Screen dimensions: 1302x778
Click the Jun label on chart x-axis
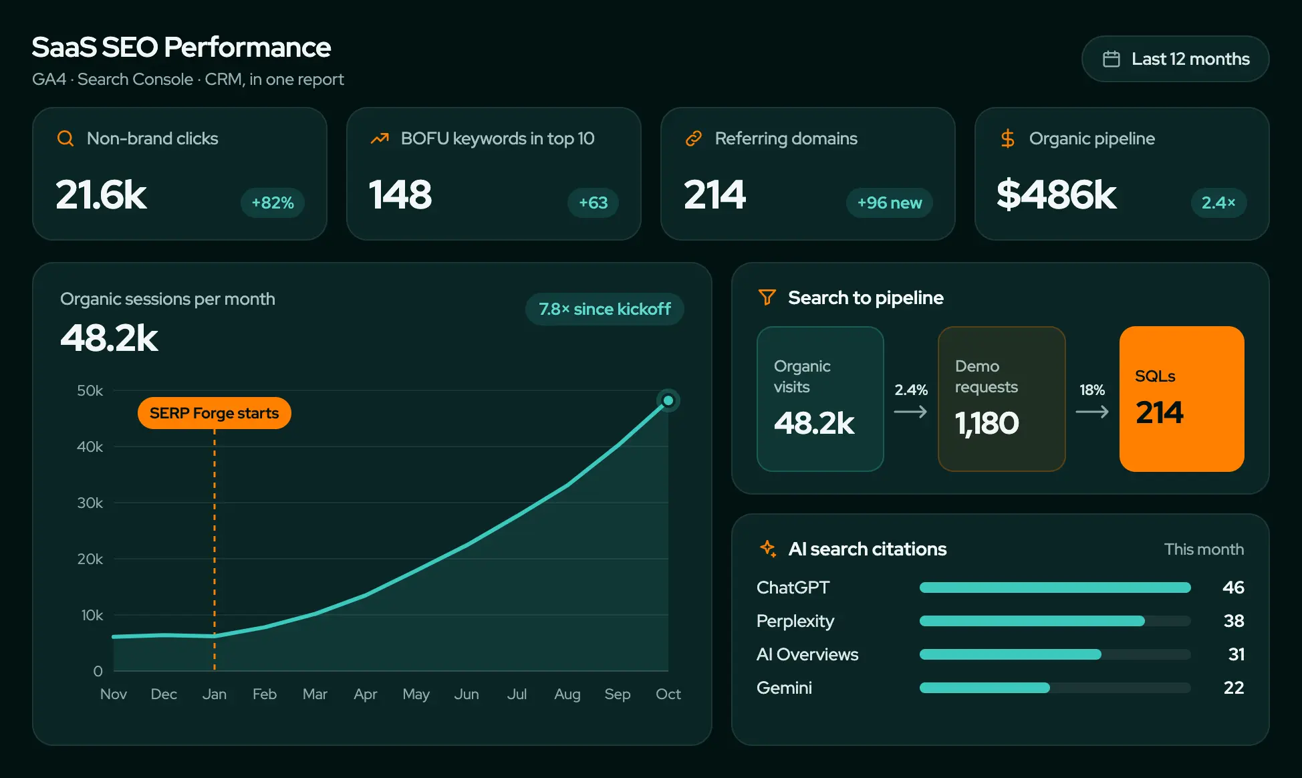tap(467, 694)
